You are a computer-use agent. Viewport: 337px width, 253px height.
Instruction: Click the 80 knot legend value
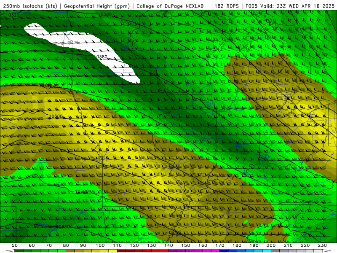click(66, 245)
